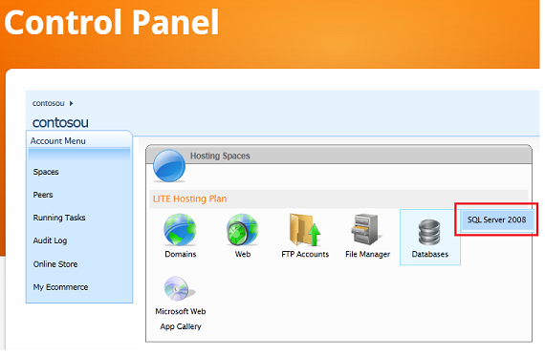Open the Domains globe icon

click(x=180, y=230)
